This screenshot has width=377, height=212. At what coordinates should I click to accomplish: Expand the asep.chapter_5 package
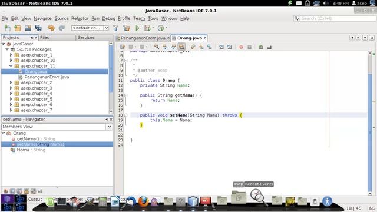pyautogui.click(x=11, y=99)
